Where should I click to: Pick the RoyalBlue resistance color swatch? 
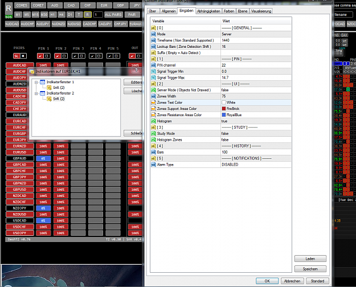[x=224, y=115]
